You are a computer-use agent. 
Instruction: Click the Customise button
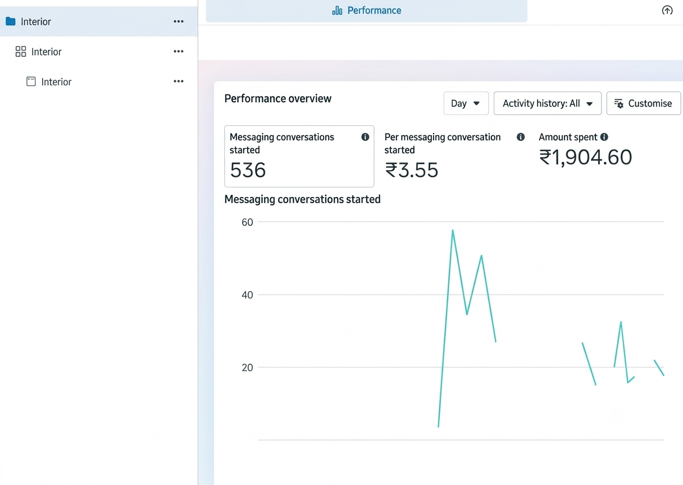click(x=644, y=103)
